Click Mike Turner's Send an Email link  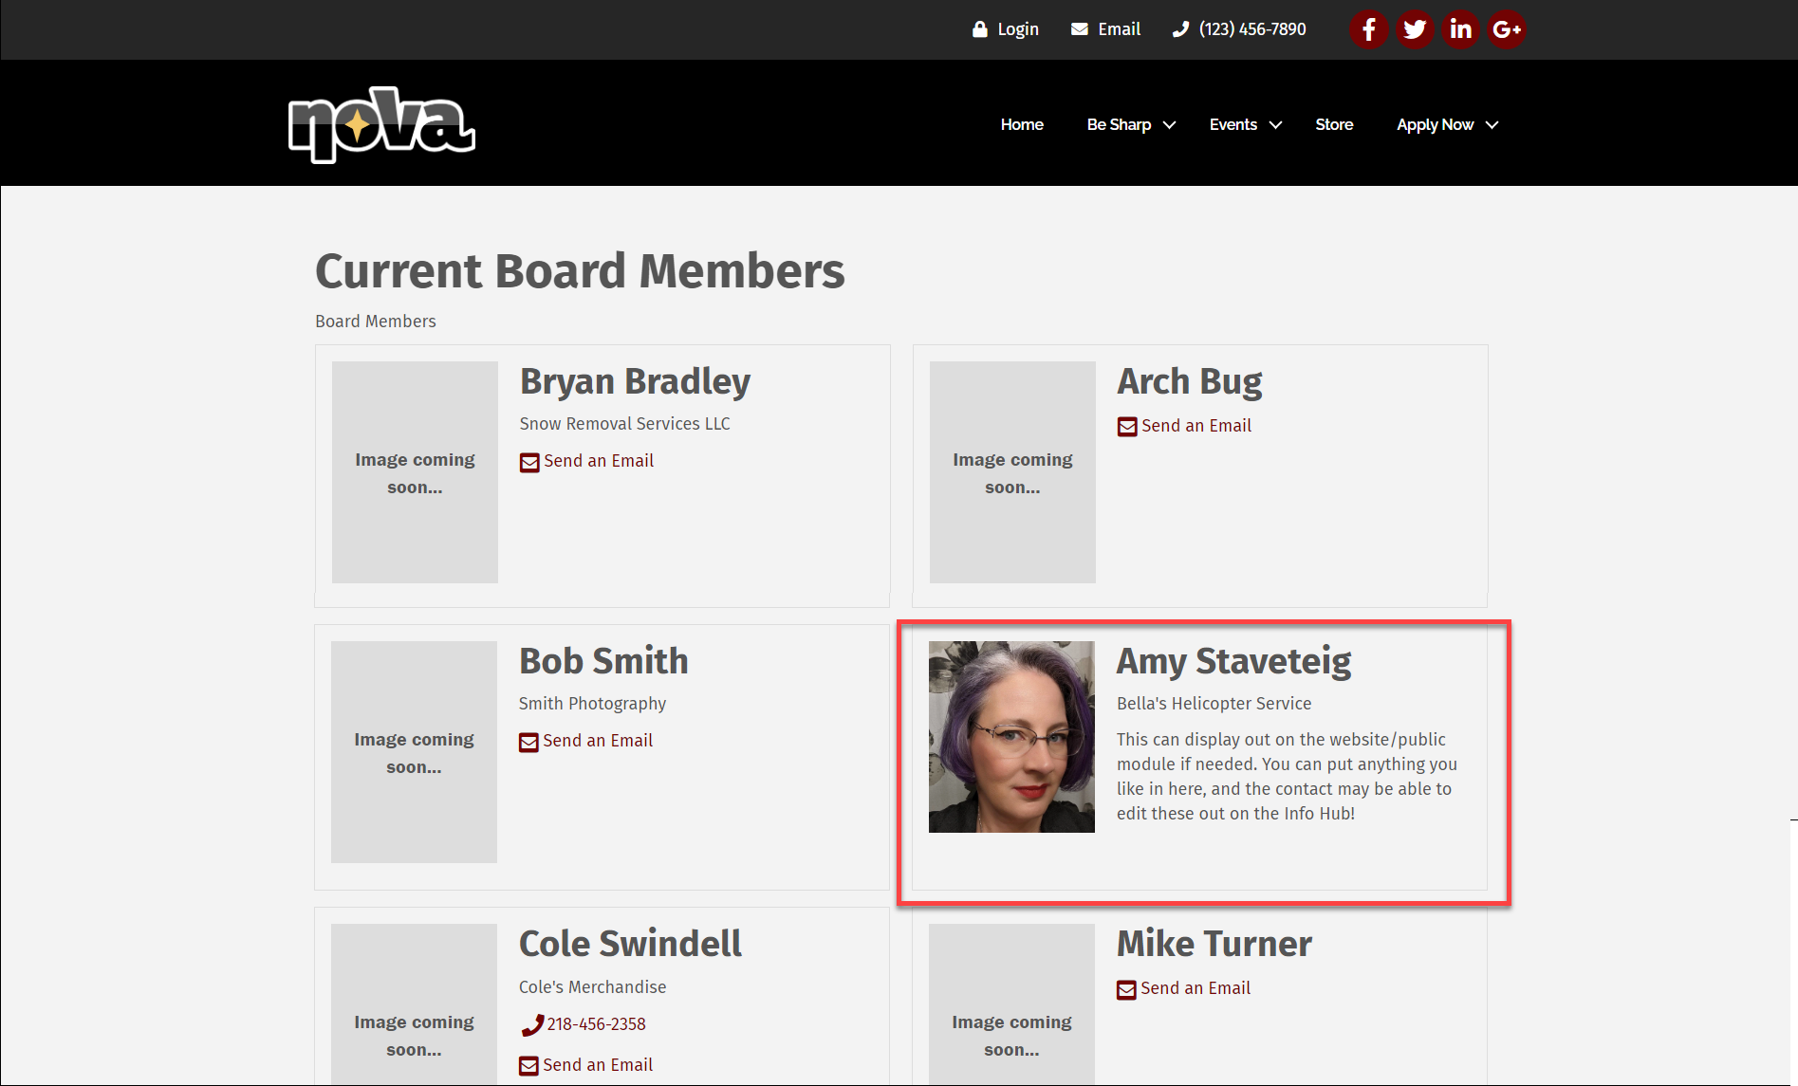click(1195, 988)
